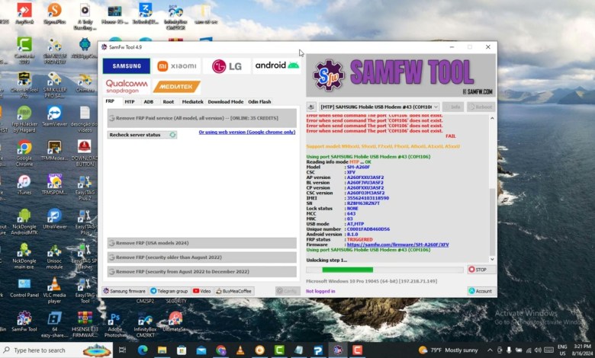Switch to the FRP tab

pyautogui.click(x=110, y=101)
